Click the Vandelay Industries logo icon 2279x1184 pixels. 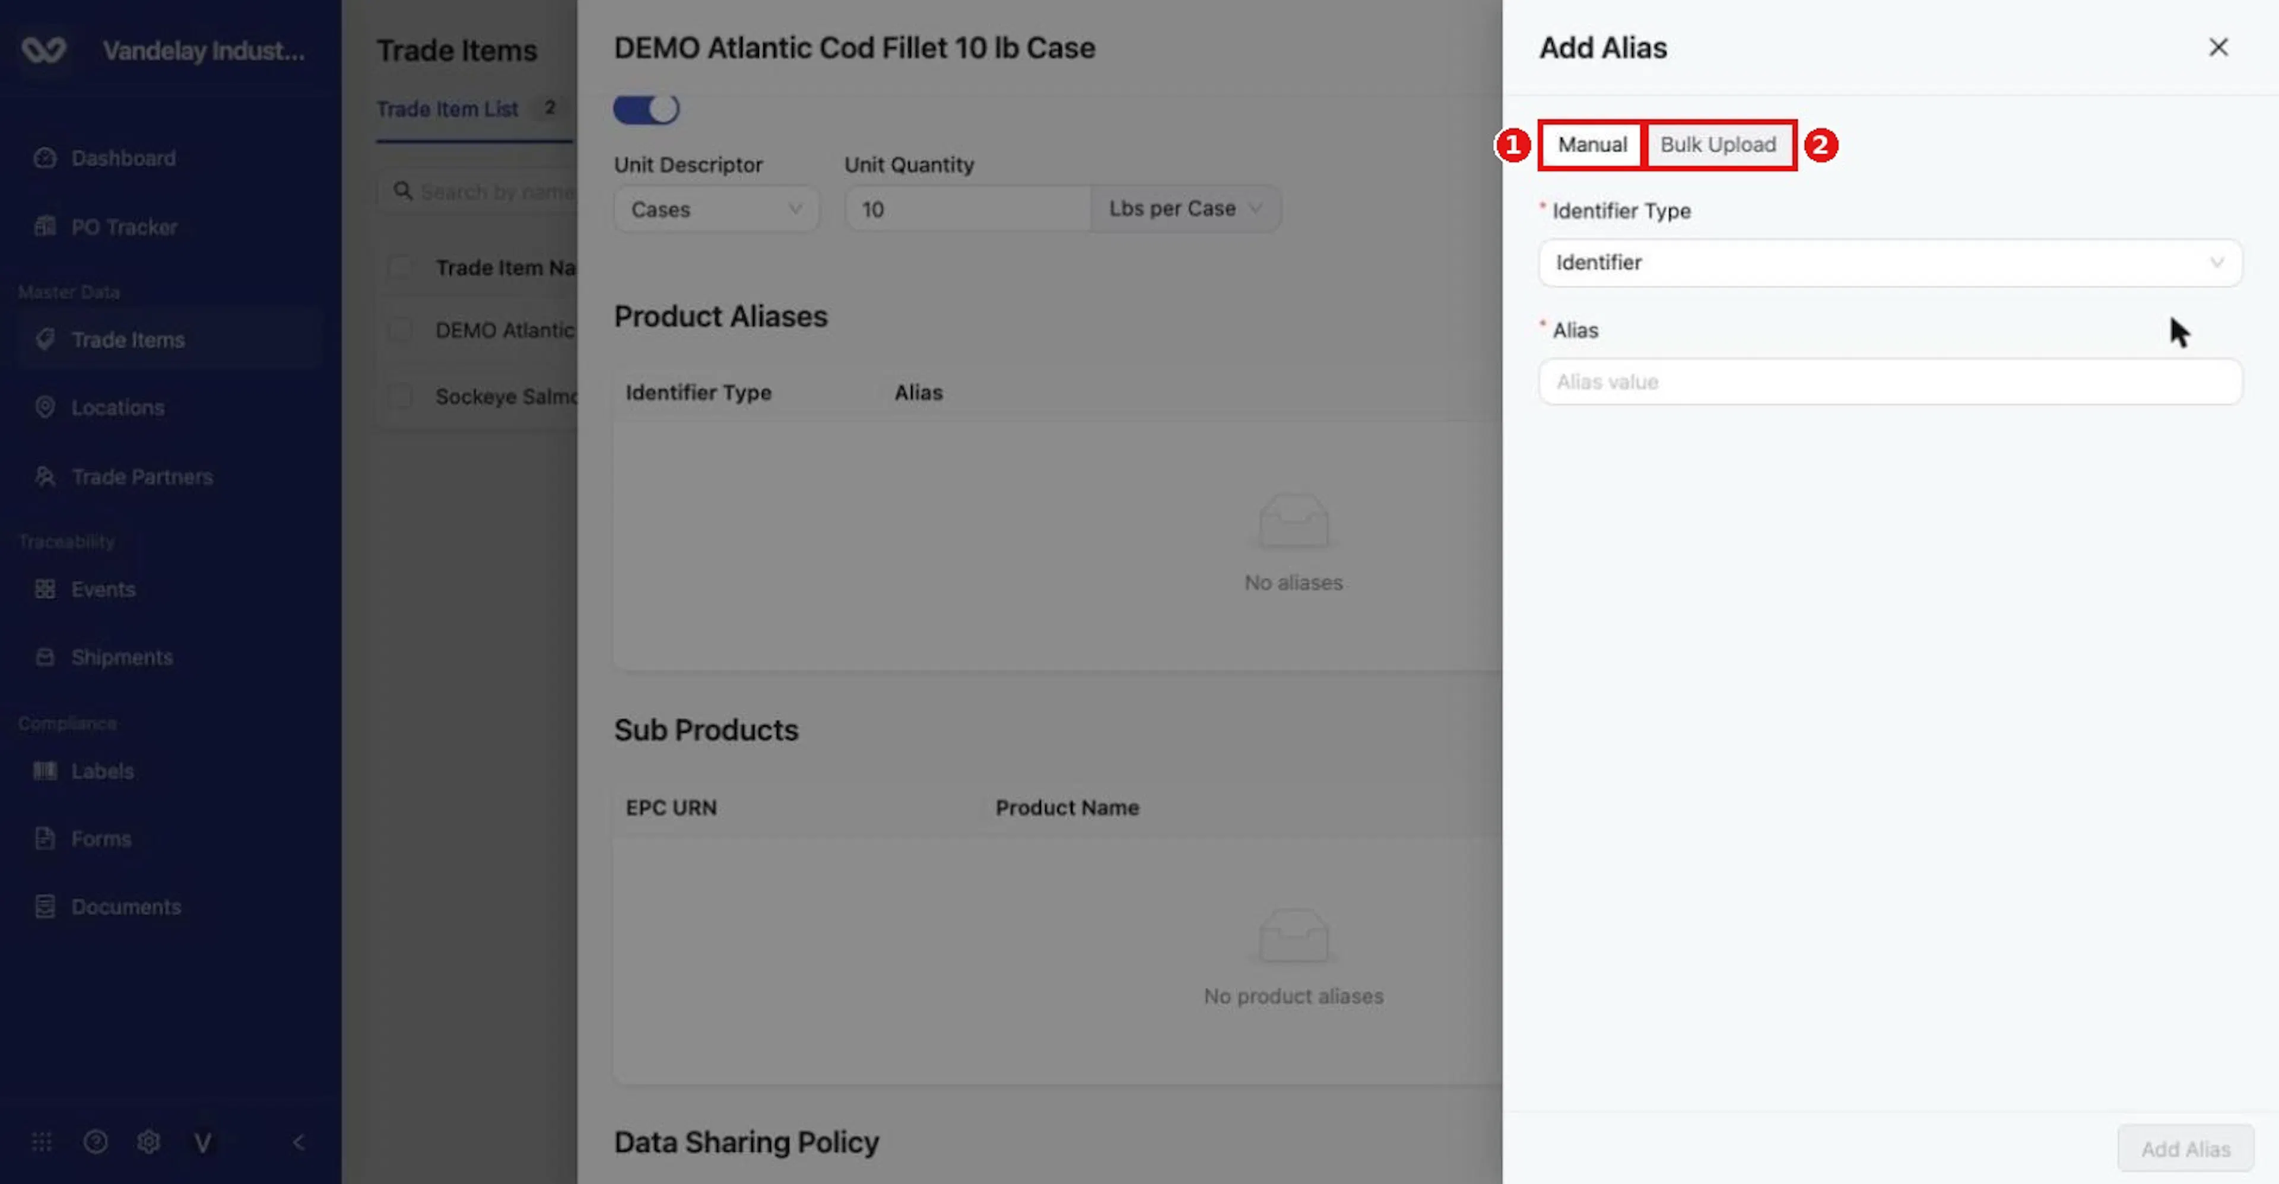click(43, 50)
